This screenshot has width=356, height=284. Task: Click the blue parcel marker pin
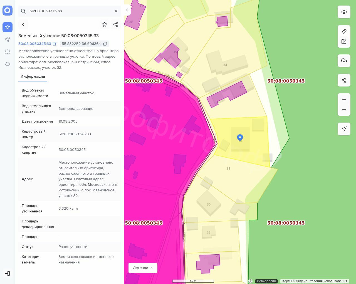pyautogui.click(x=240, y=137)
